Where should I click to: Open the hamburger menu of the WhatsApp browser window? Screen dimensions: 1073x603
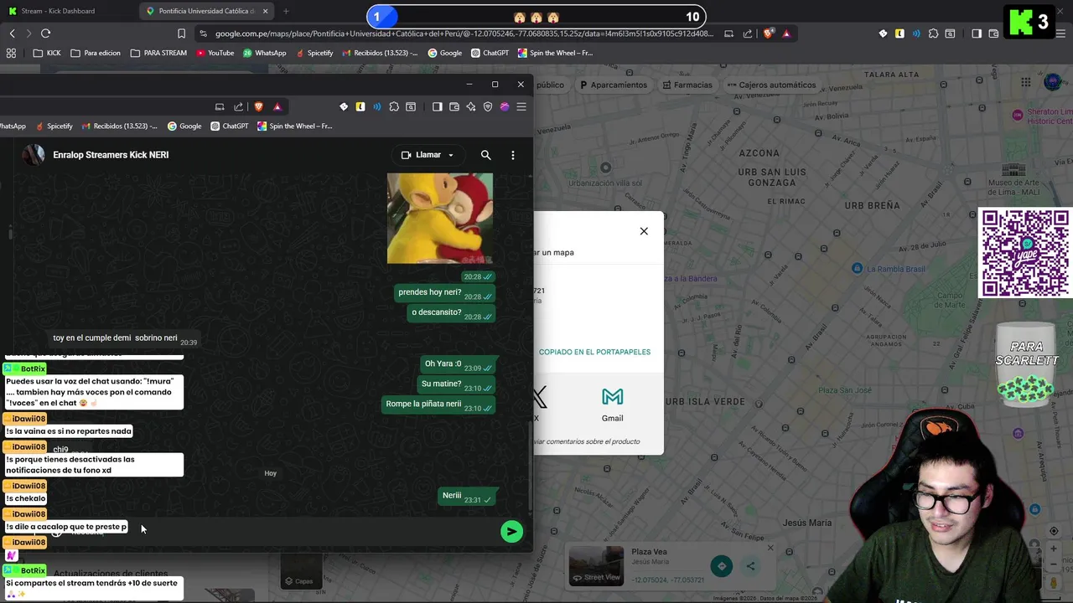(x=521, y=106)
